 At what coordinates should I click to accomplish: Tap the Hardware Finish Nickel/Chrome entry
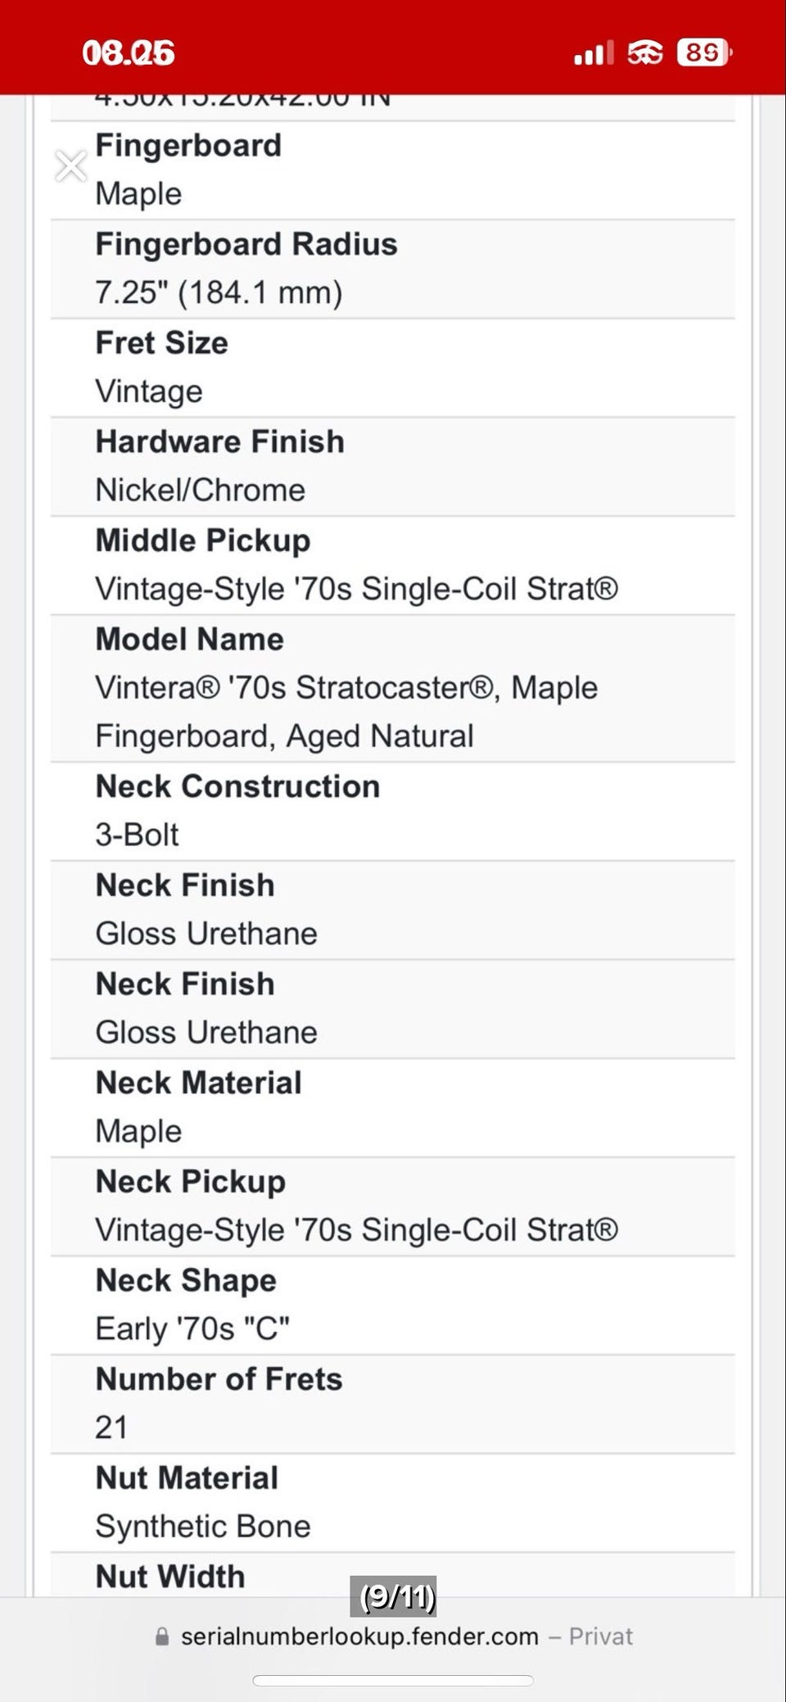393,466
